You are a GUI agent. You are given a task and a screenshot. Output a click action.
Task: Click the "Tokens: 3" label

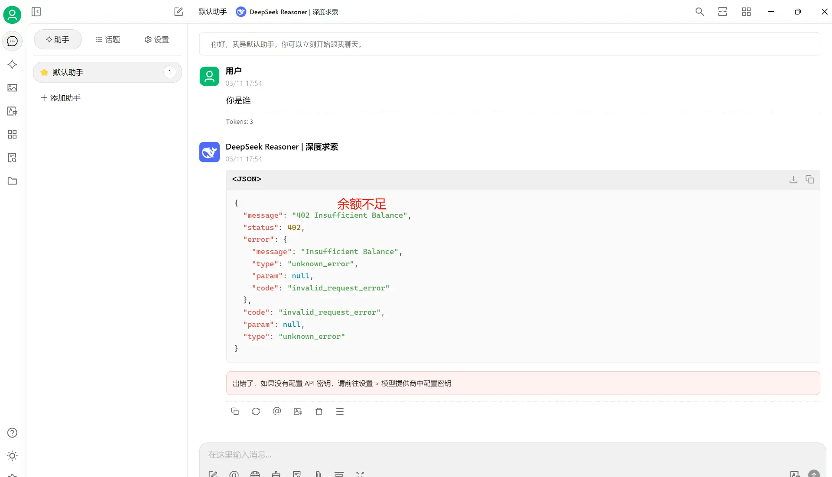pos(239,122)
